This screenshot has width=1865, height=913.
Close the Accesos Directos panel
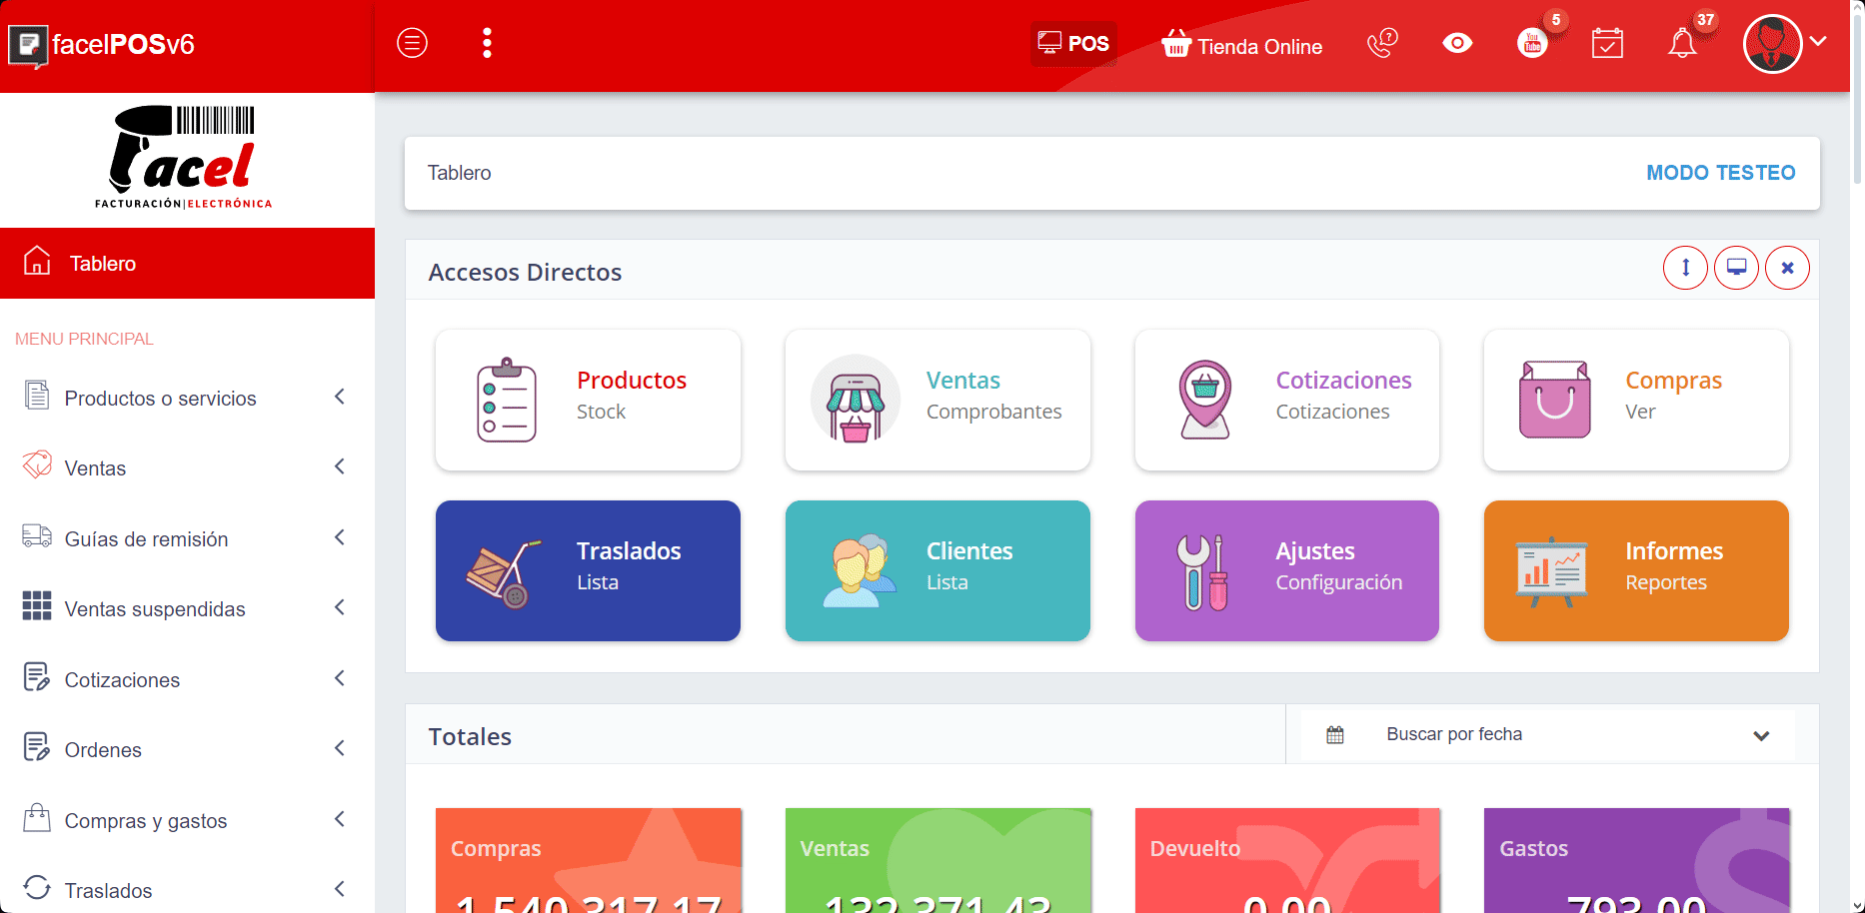click(x=1787, y=268)
